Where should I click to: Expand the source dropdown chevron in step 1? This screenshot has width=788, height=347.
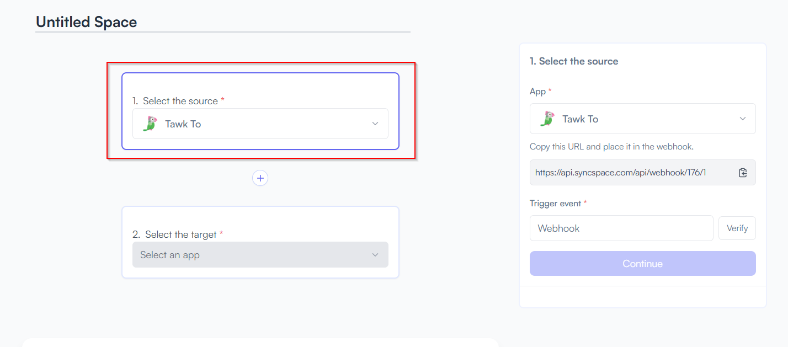[x=375, y=124]
